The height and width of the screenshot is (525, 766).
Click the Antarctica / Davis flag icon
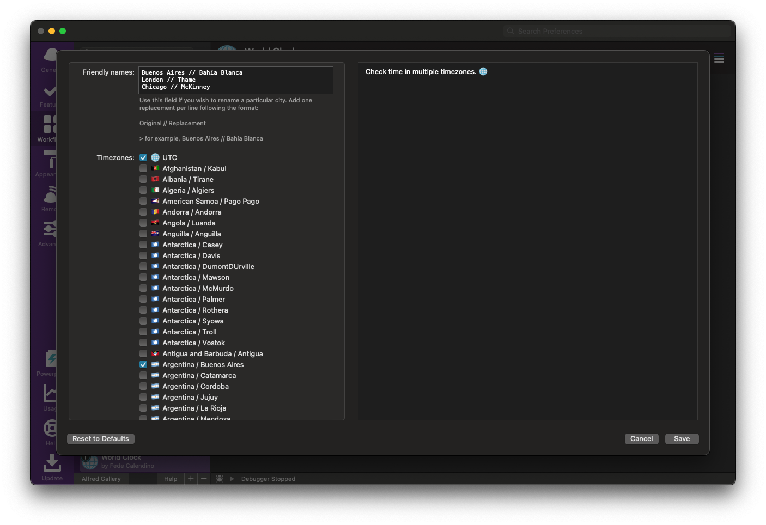(155, 255)
